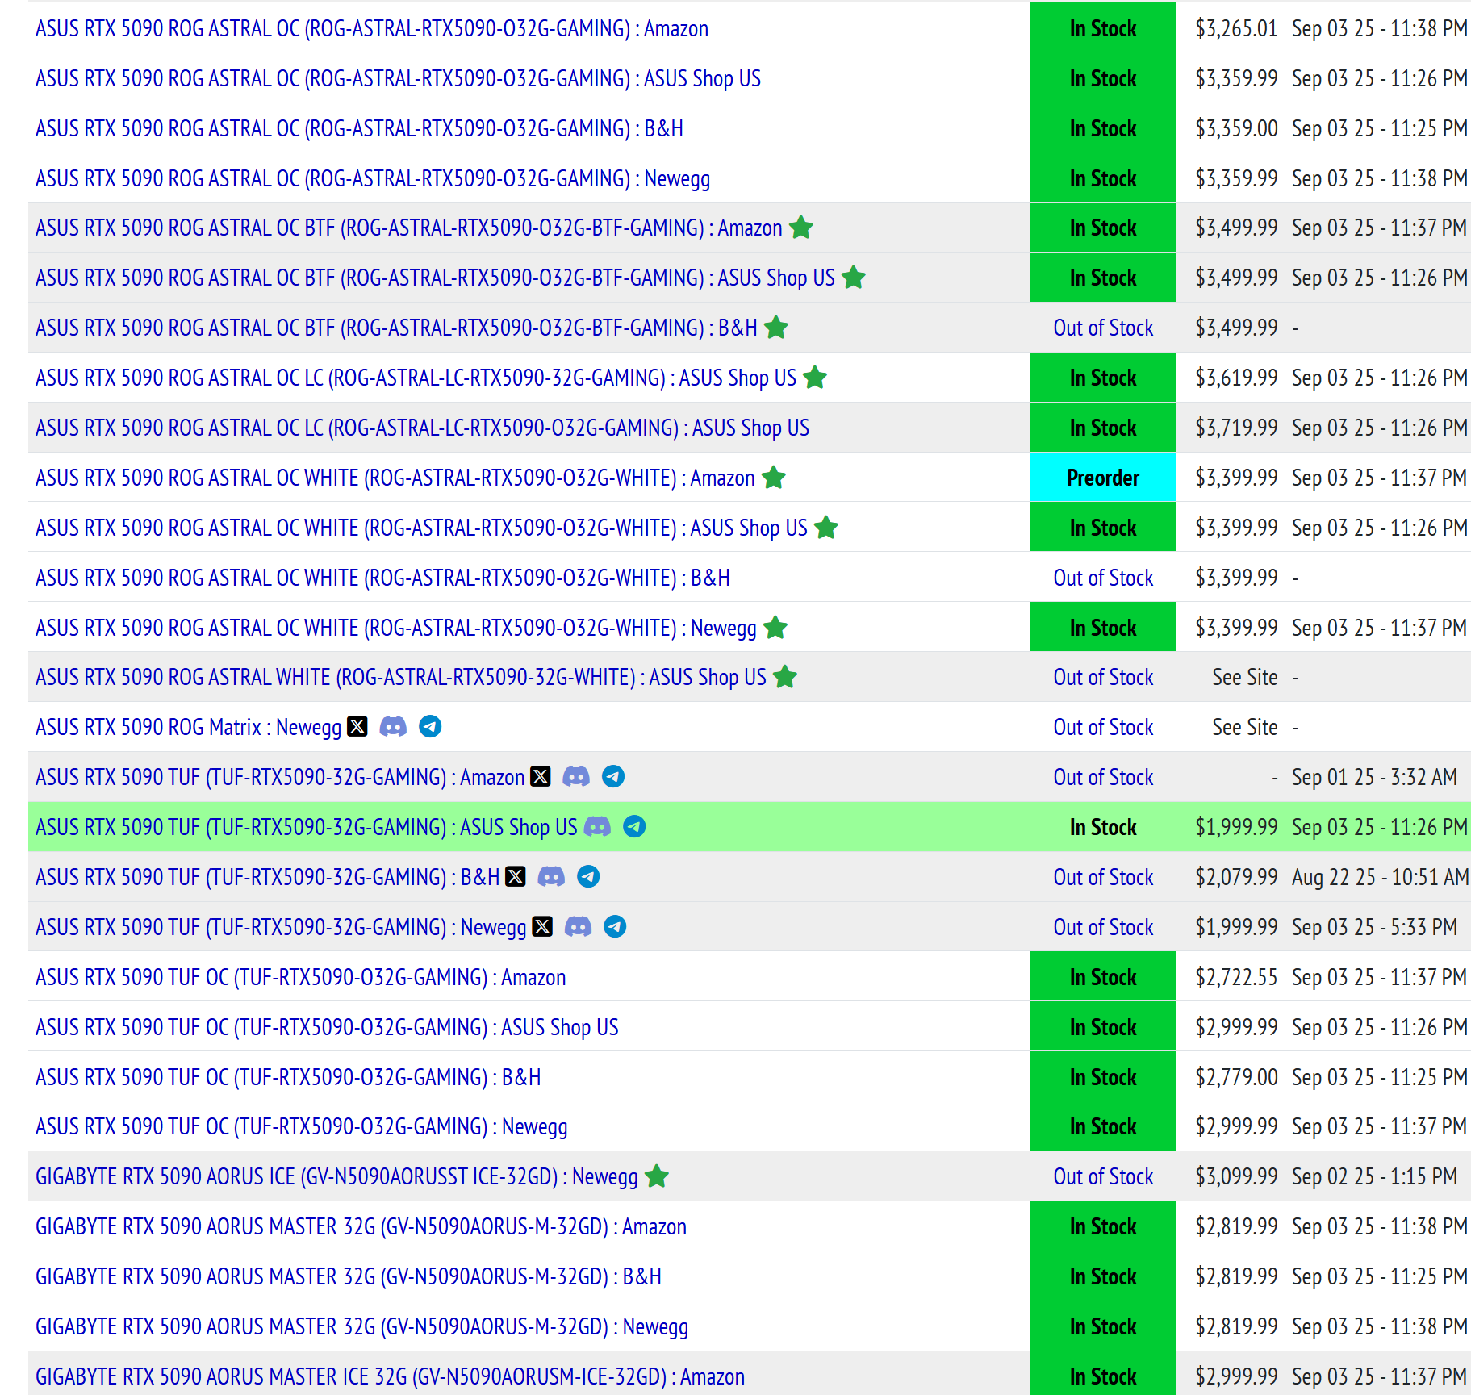The width and height of the screenshot is (1471, 1395).
Task: Click the star beside ASTRAL OC BTF ASUS Shop US
Action: pyautogui.click(x=854, y=278)
